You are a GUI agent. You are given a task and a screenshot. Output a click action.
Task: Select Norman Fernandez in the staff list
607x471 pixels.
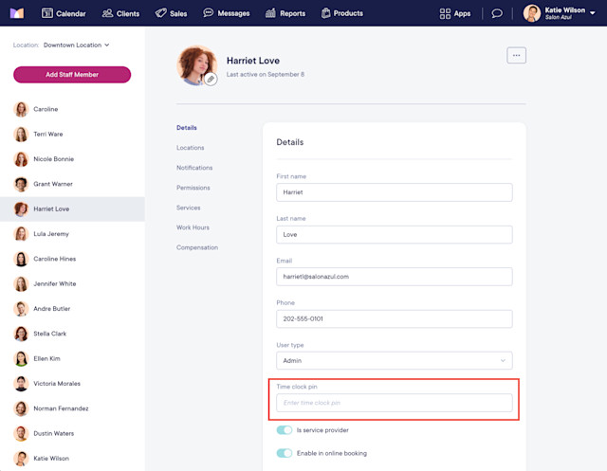coord(72,408)
